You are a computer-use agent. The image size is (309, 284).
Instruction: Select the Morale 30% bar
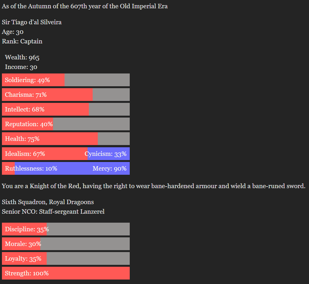point(66,244)
